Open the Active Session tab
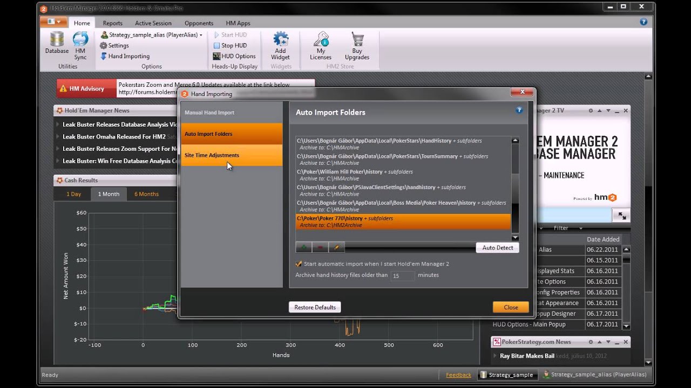The height and width of the screenshot is (388, 691). click(153, 23)
